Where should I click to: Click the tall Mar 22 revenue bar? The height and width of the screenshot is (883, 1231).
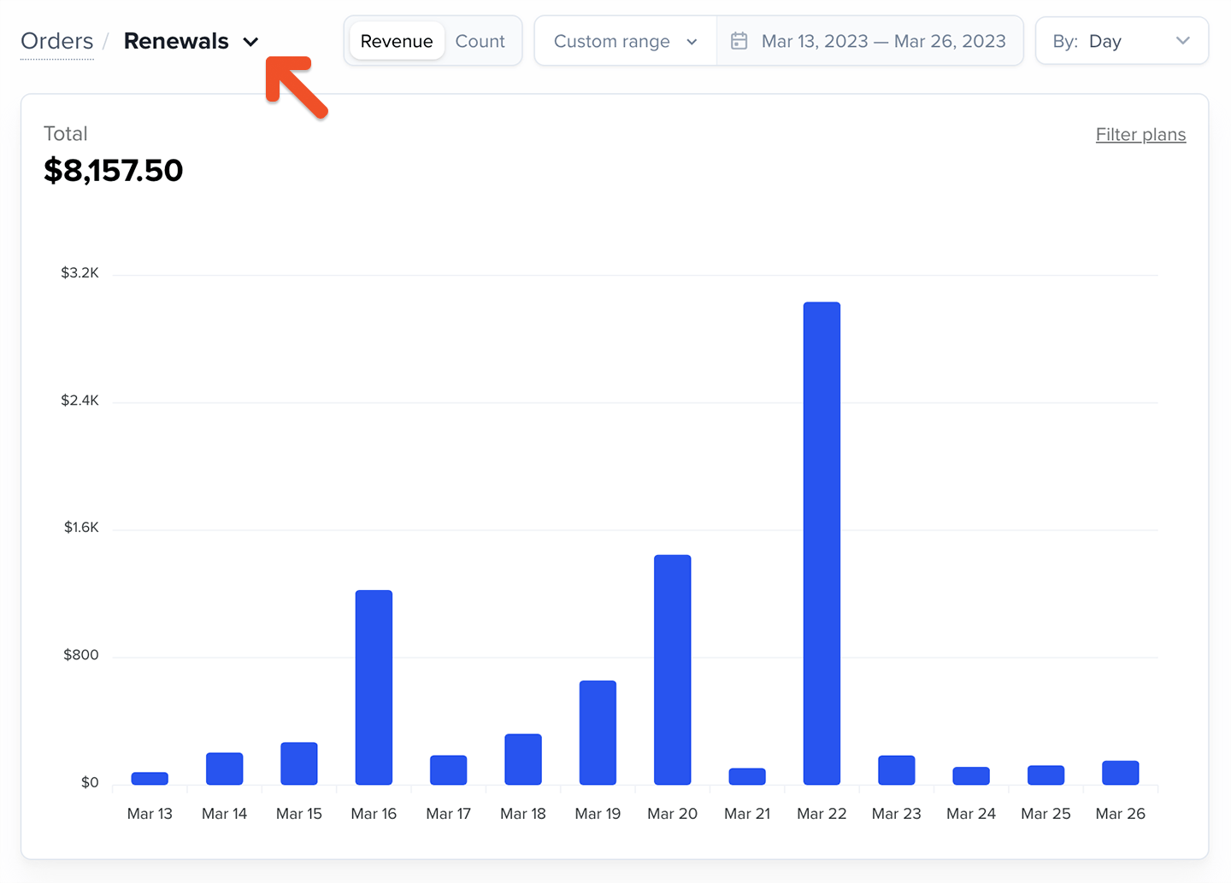click(822, 543)
